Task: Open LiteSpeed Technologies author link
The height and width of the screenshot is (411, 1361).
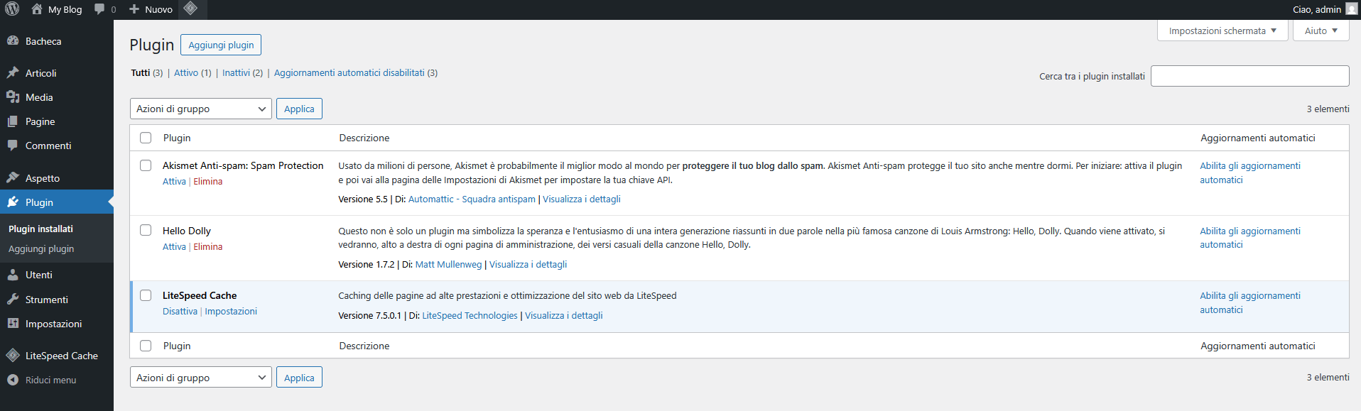Action: 470,316
